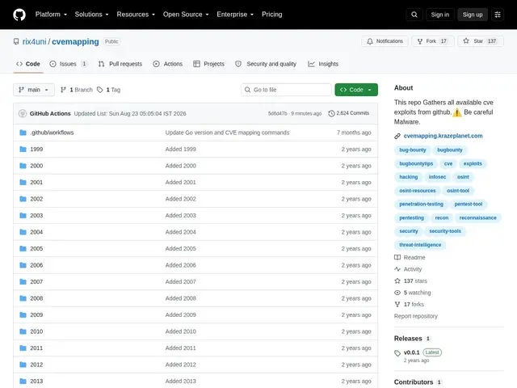
Task: Open the 2005 folder
Action: click(36, 248)
